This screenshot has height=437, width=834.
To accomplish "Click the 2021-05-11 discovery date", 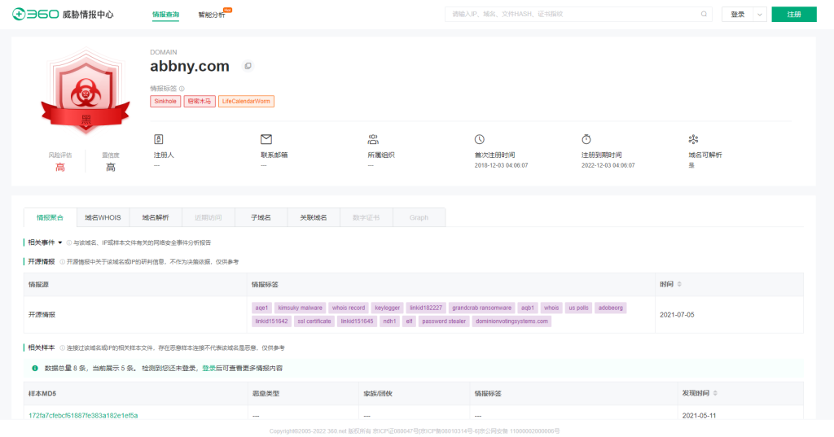I will [x=699, y=415].
